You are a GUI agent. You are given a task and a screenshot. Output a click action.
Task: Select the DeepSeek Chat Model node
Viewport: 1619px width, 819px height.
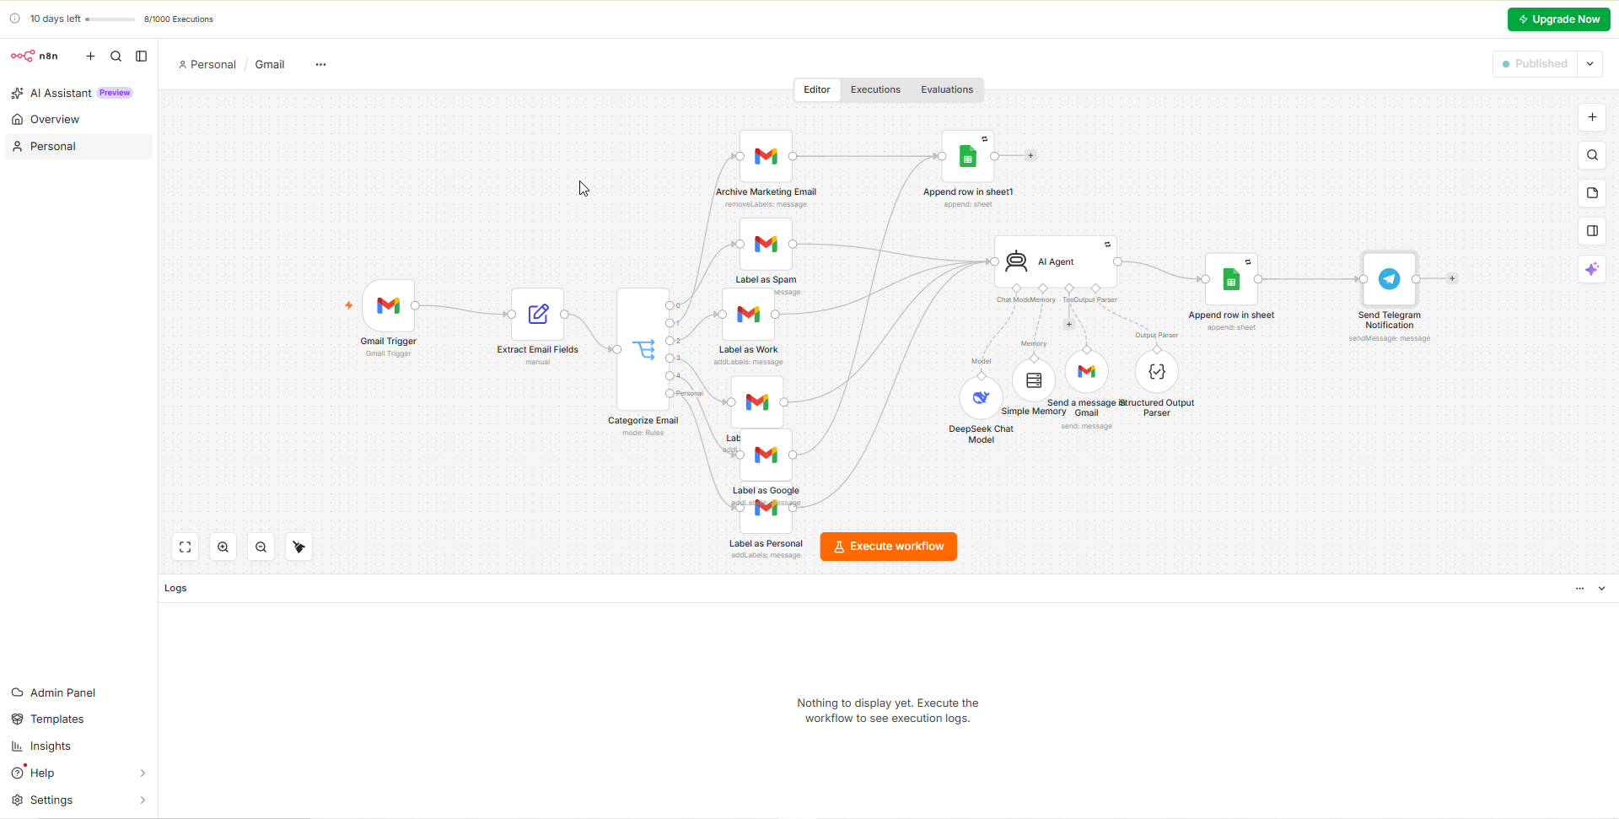click(x=981, y=397)
